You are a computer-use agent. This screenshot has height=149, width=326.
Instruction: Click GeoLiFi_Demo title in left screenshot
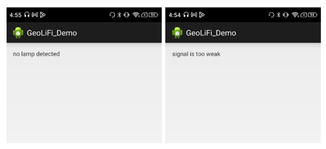point(52,33)
